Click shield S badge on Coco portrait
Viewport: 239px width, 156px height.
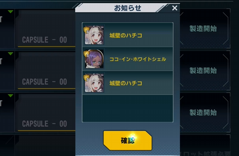click(x=86, y=54)
